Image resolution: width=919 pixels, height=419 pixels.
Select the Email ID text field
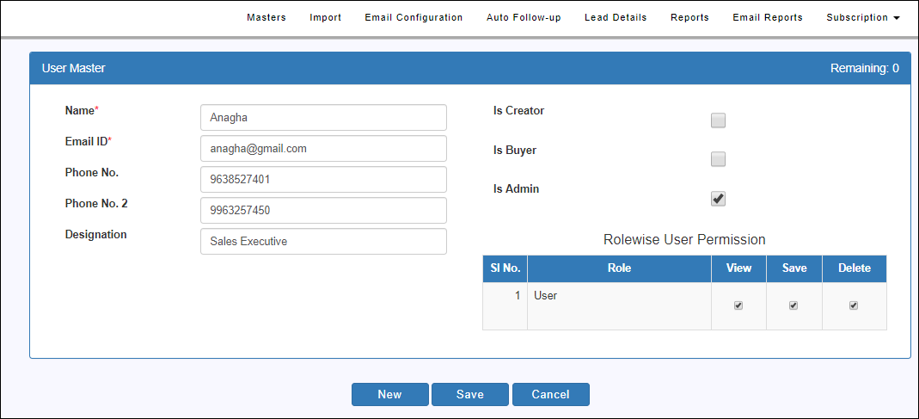pos(323,149)
